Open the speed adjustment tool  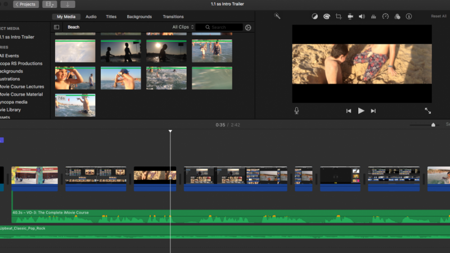[x=385, y=16]
